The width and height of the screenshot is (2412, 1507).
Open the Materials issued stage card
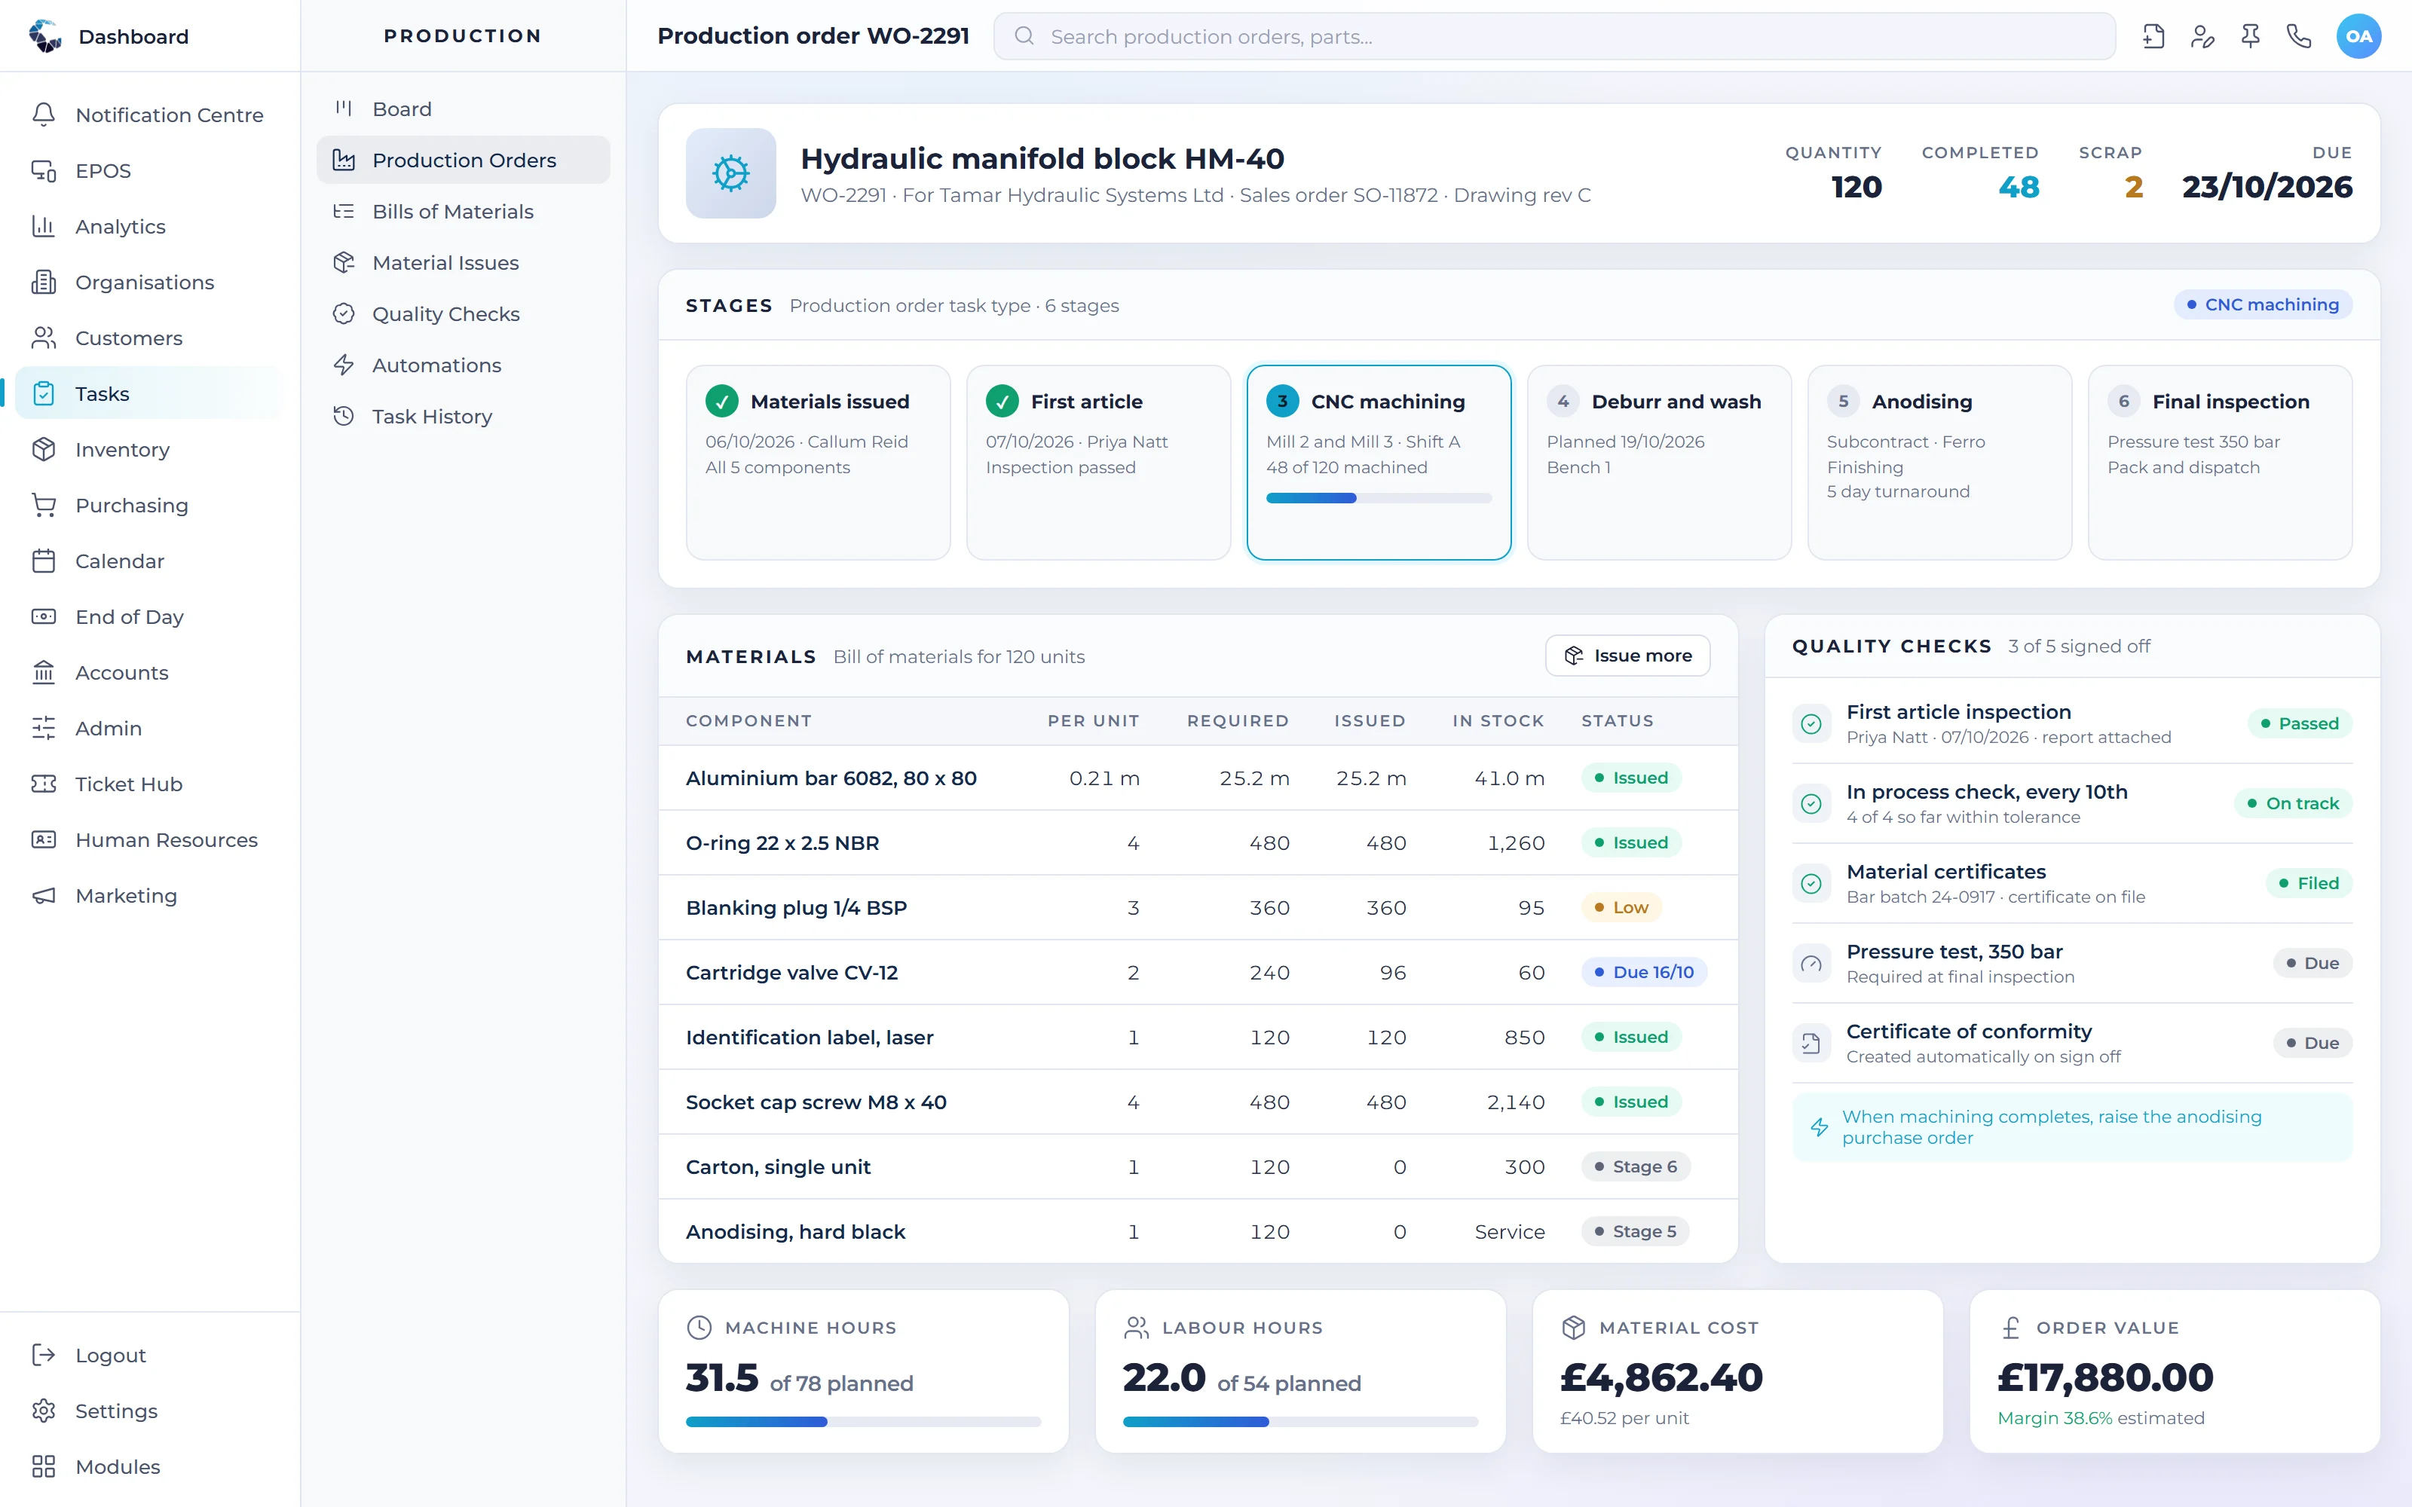pyautogui.click(x=817, y=463)
